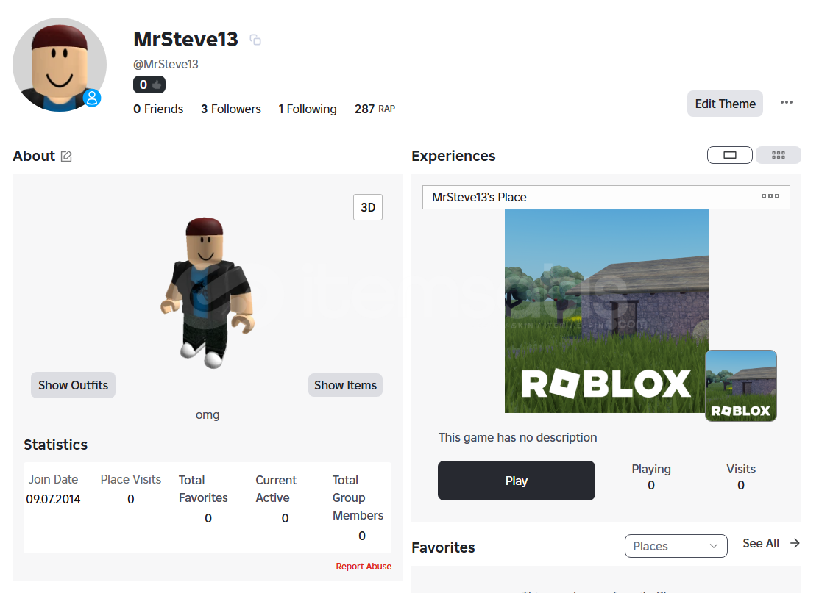The height and width of the screenshot is (593, 819).
Task: Click the Favorites heading
Action: [x=443, y=547]
